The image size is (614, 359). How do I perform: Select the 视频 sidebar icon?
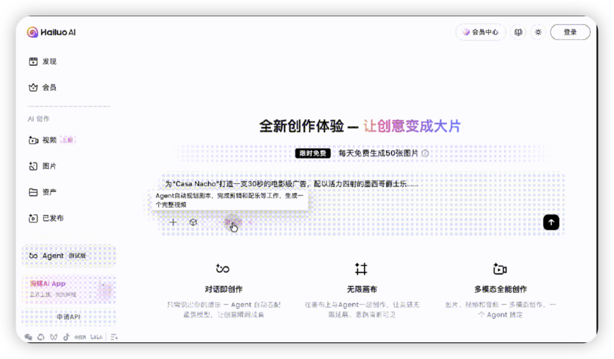pos(43,140)
